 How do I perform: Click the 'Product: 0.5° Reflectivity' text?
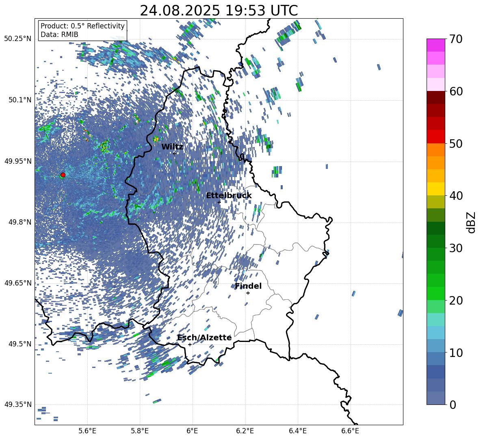tap(82, 26)
